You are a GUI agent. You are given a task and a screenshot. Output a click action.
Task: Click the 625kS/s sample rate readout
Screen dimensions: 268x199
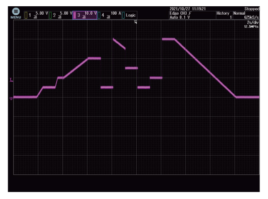tap(250, 17)
